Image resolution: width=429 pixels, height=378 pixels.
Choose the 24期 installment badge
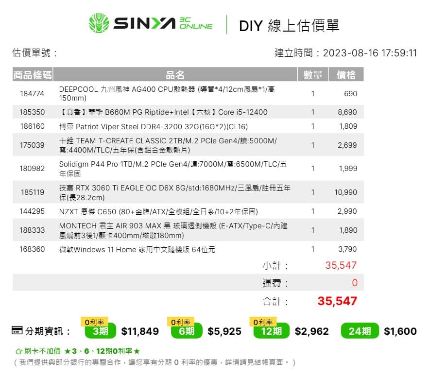point(360,331)
